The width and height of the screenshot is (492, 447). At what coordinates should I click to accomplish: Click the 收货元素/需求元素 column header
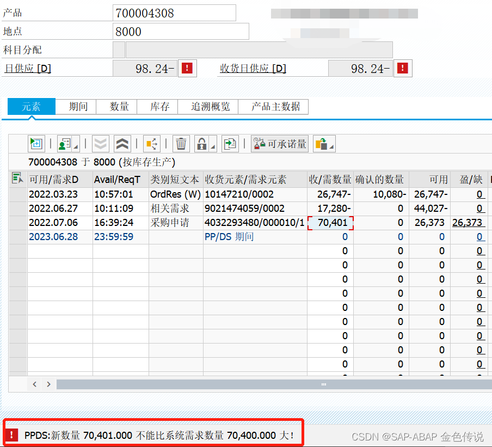pyautogui.click(x=255, y=179)
